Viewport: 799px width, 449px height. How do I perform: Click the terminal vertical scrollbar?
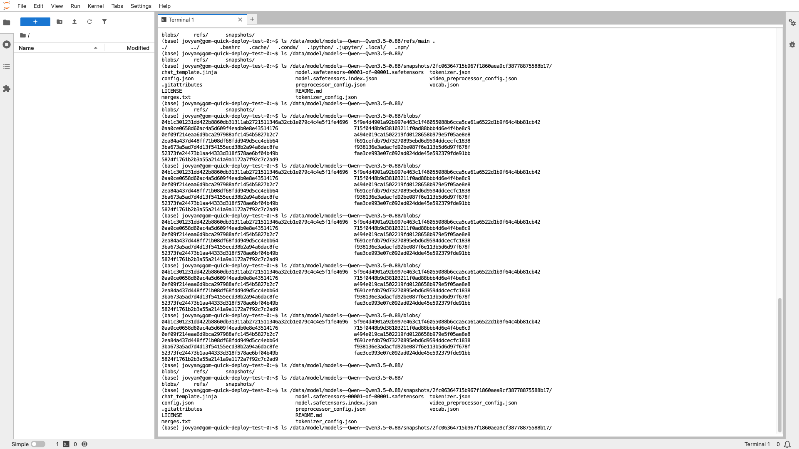(779, 365)
